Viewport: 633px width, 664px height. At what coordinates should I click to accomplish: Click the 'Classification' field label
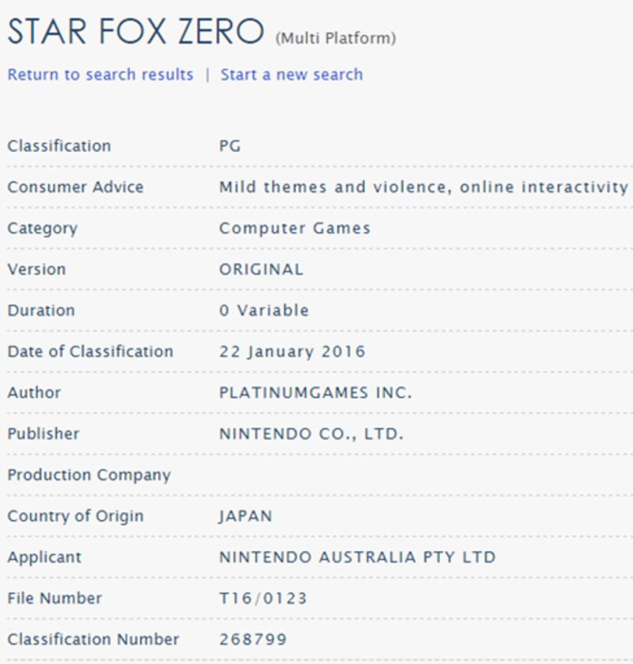click(59, 146)
